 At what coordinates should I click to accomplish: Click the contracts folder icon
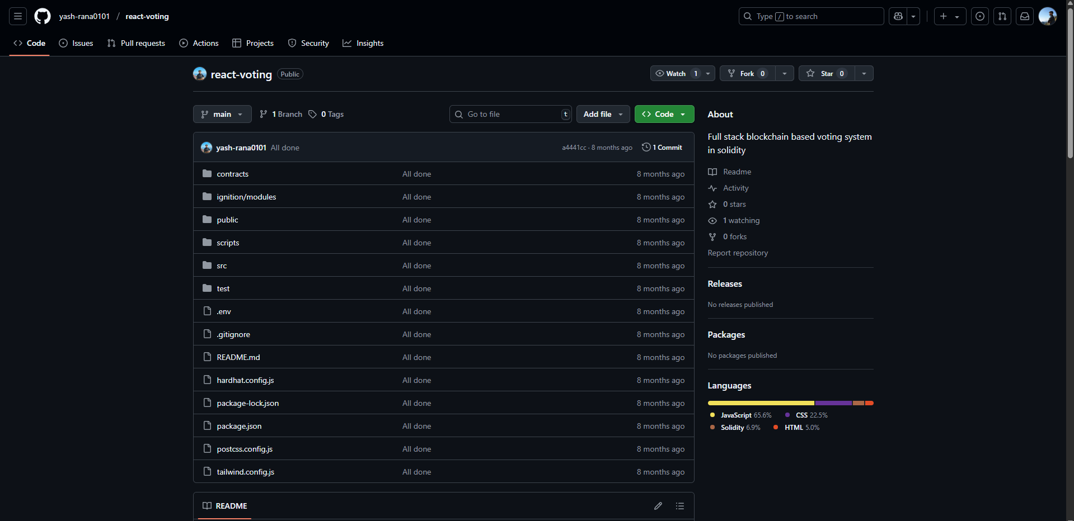coord(207,173)
